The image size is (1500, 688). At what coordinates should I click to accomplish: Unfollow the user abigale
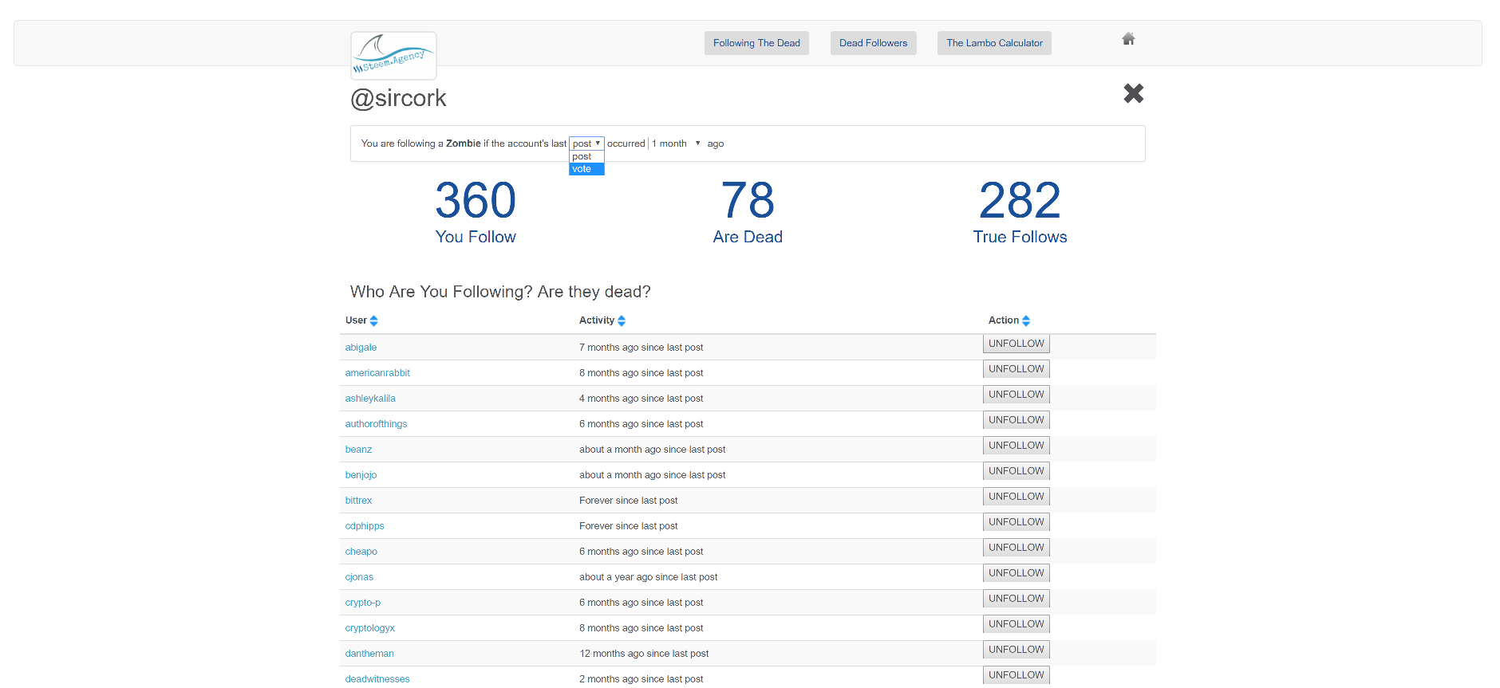[x=1016, y=344]
